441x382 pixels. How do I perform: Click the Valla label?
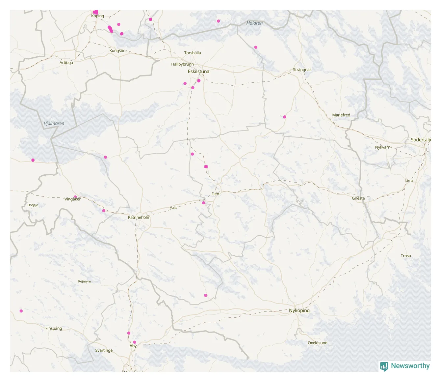coord(173,208)
